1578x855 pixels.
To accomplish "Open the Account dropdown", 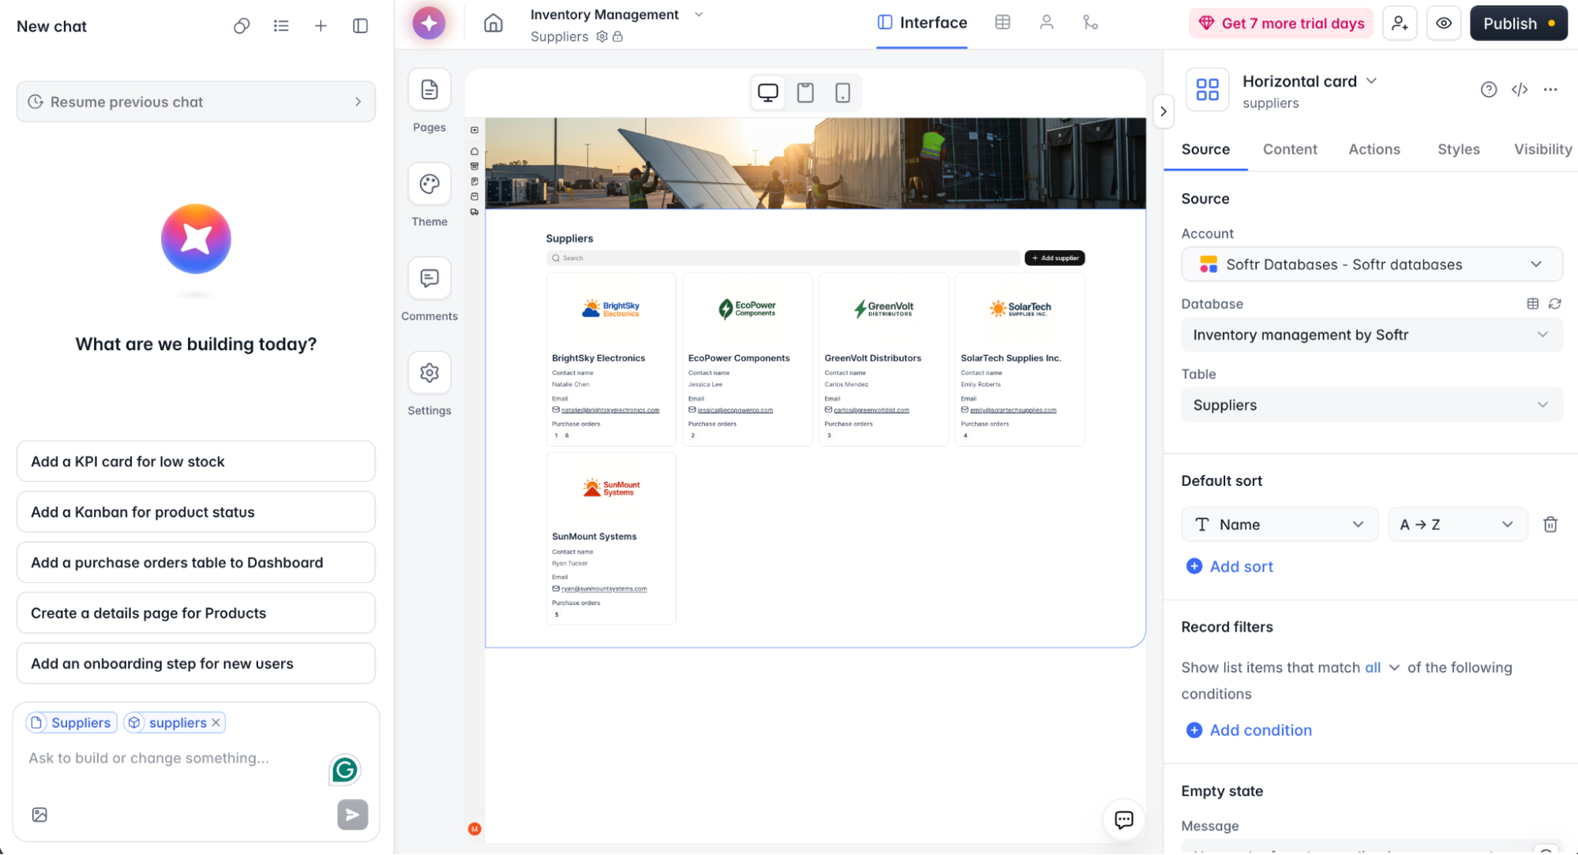I will 1371,264.
